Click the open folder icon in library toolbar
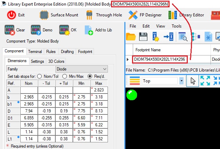The height and width of the screenshot is (149, 220). pyautogui.click(x=131, y=36)
